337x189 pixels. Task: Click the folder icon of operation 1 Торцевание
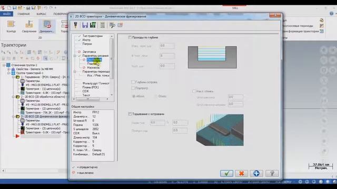pos(17,77)
